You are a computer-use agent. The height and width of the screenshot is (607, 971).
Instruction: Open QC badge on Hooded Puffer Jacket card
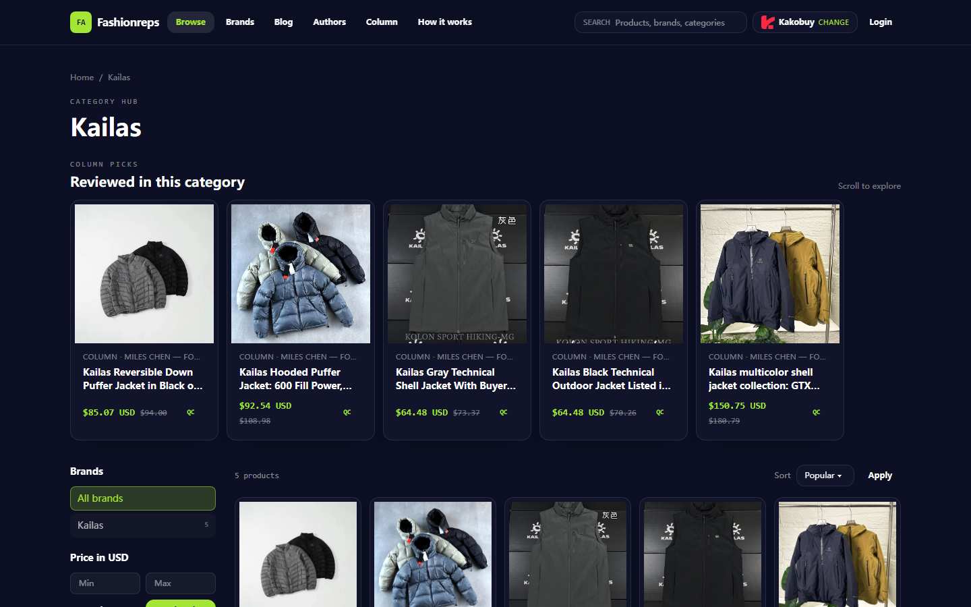(x=347, y=412)
